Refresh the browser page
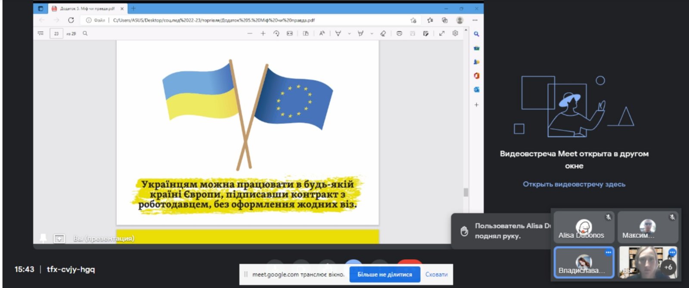The height and width of the screenshot is (288, 689). (x=71, y=20)
